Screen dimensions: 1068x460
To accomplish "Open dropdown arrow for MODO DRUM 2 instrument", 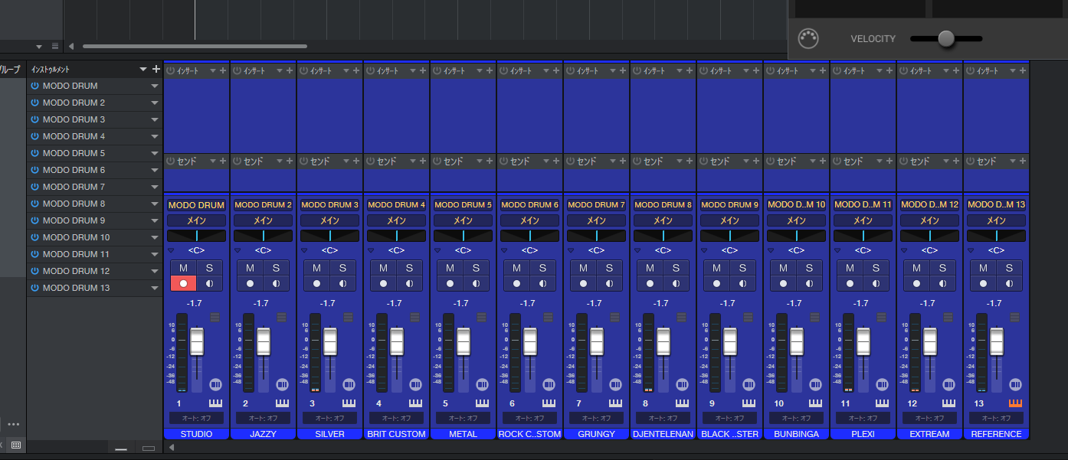I will pyautogui.click(x=155, y=103).
